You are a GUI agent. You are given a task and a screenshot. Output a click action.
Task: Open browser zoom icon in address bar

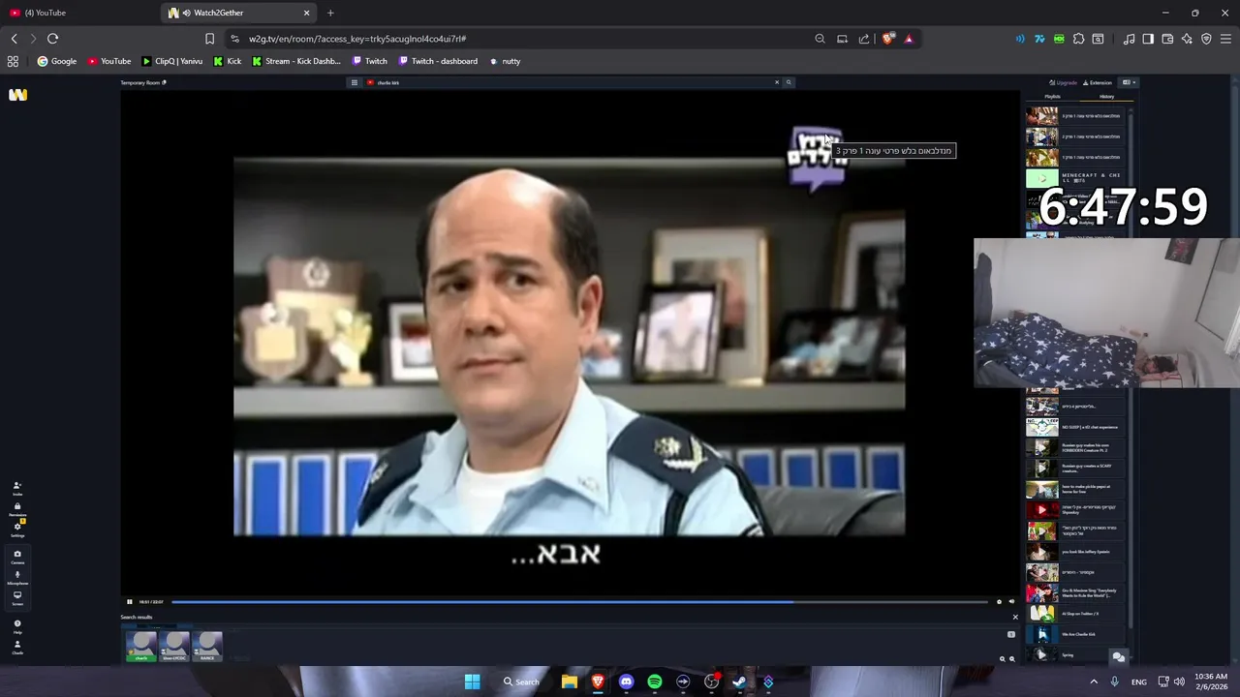point(820,39)
